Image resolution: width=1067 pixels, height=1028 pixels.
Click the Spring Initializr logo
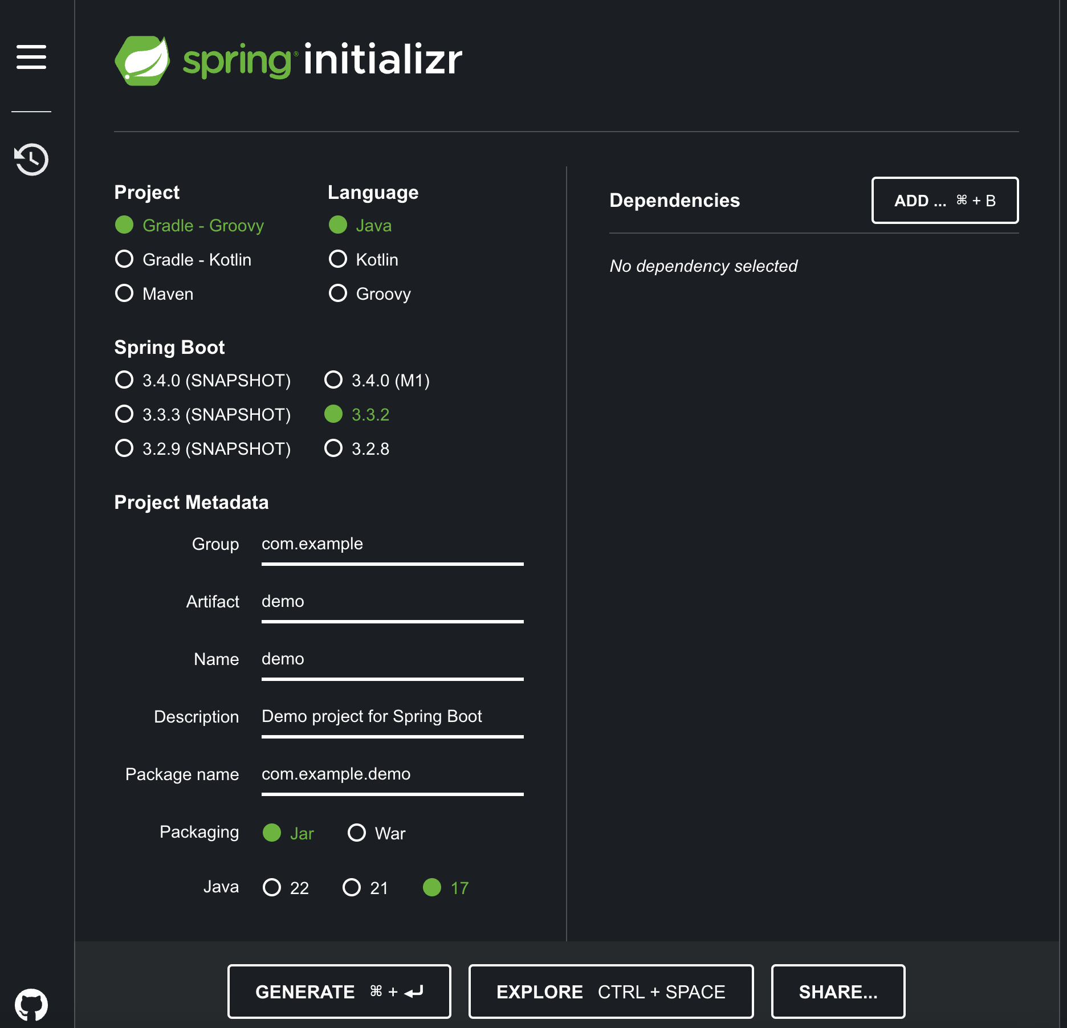pos(287,59)
